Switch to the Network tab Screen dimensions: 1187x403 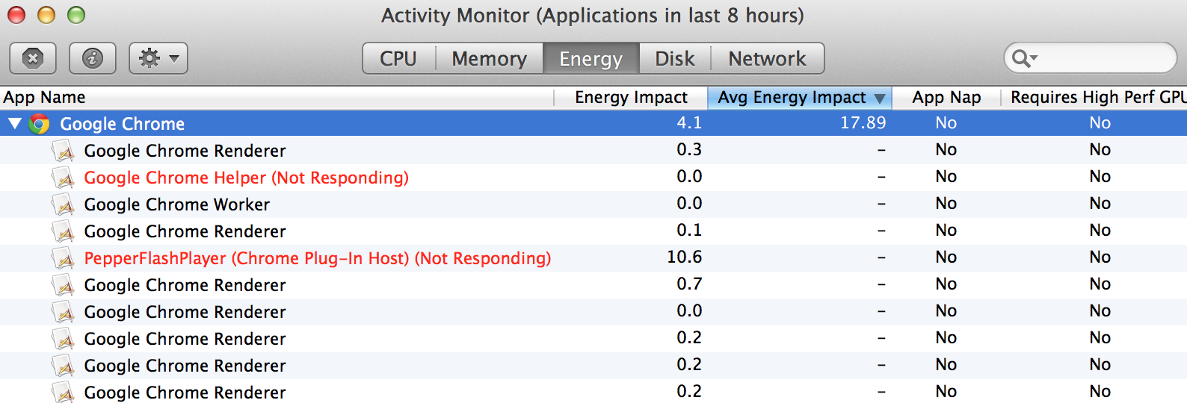point(768,58)
